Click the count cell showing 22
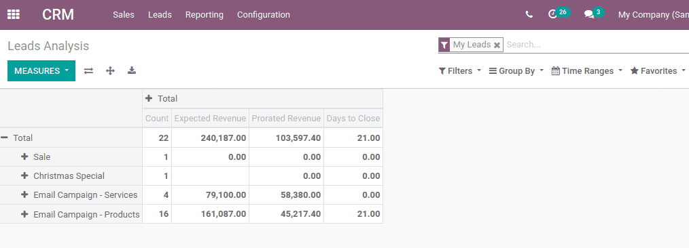Image resolution: width=689 pixels, height=248 pixels. tap(157, 138)
